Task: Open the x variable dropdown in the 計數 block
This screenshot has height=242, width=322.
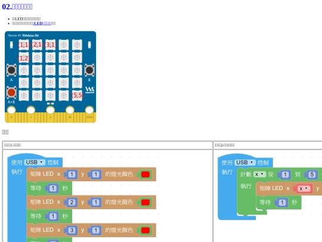Action: pyautogui.click(x=259, y=174)
